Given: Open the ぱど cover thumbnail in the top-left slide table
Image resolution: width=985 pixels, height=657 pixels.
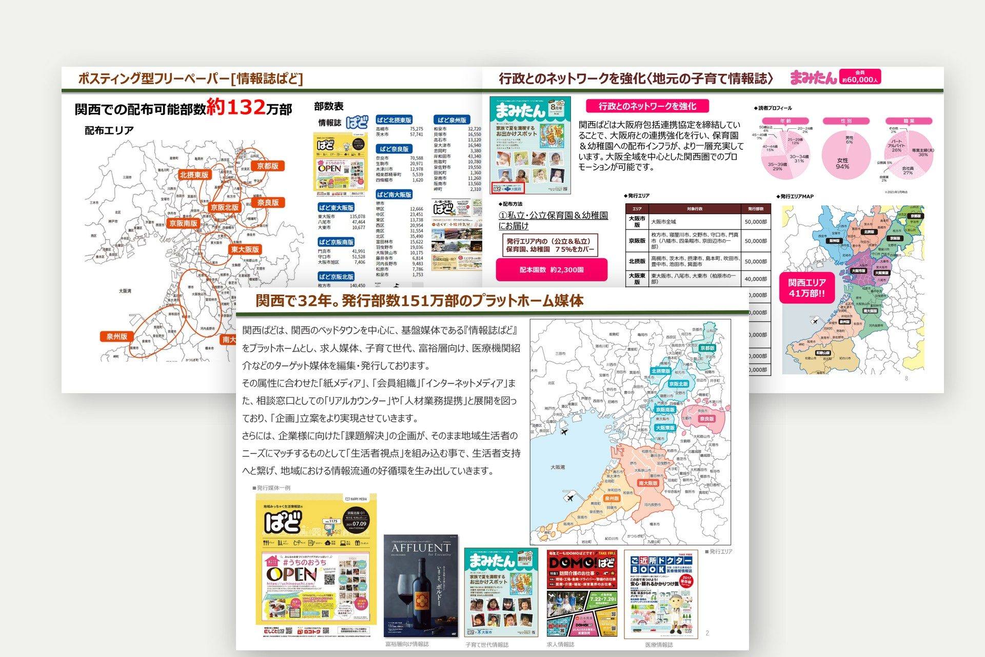Looking at the screenshot, I should point(341,165).
